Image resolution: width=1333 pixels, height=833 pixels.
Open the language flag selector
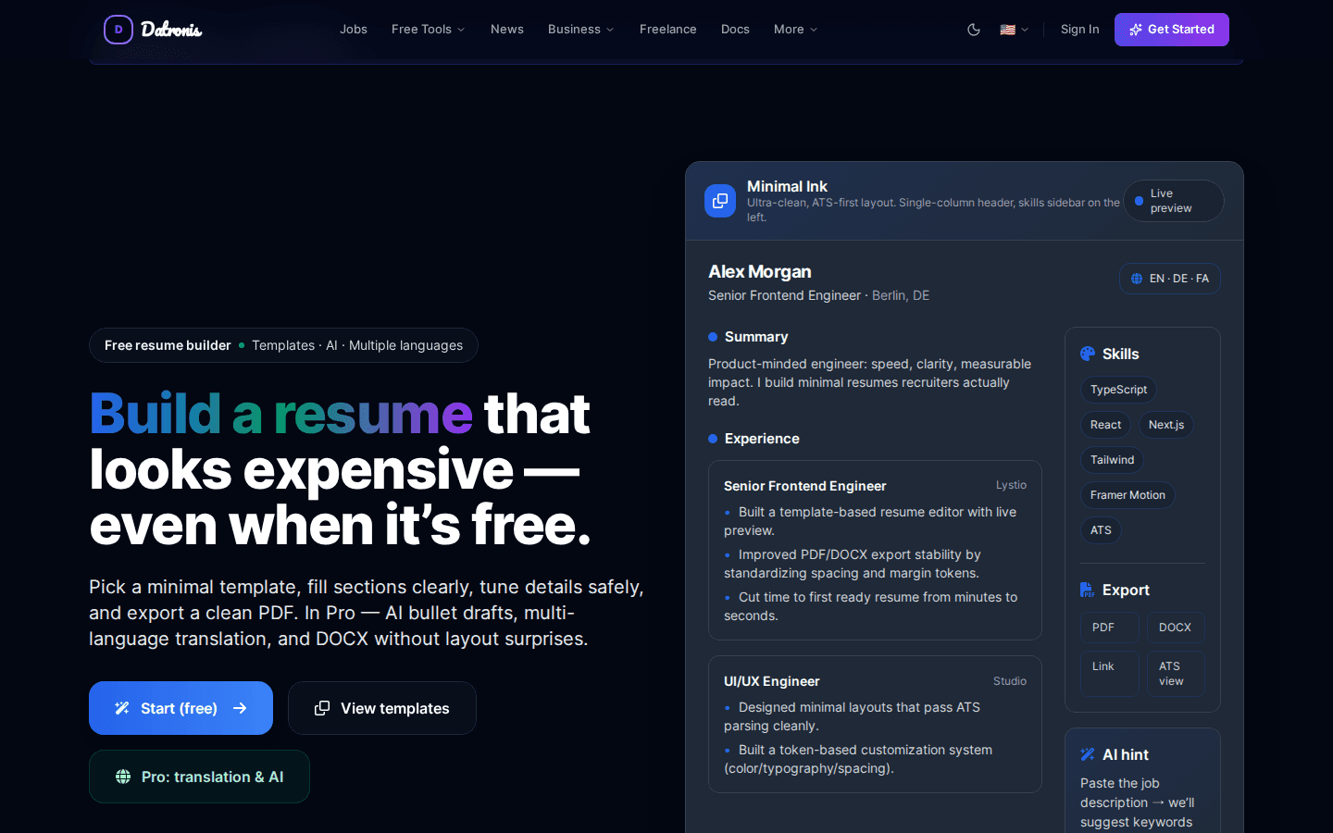(x=1015, y=30)
